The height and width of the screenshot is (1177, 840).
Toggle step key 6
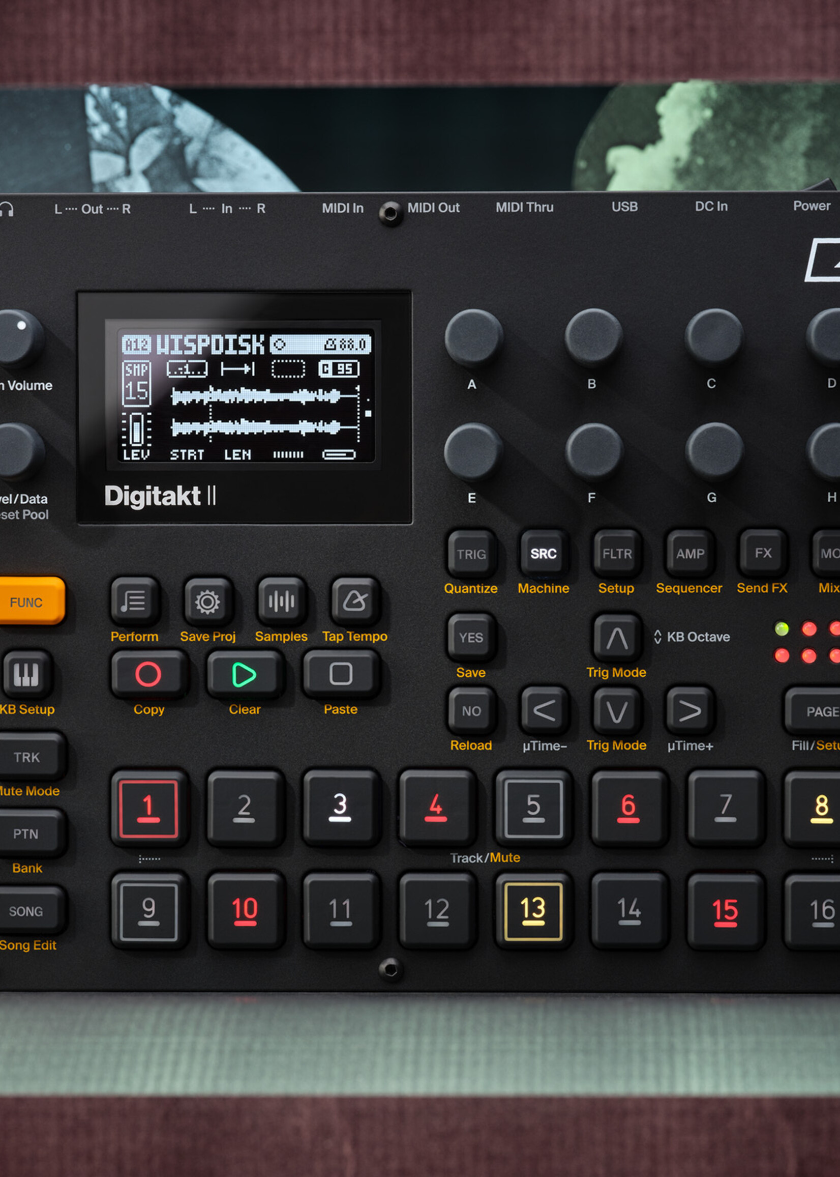pos(629,808)
